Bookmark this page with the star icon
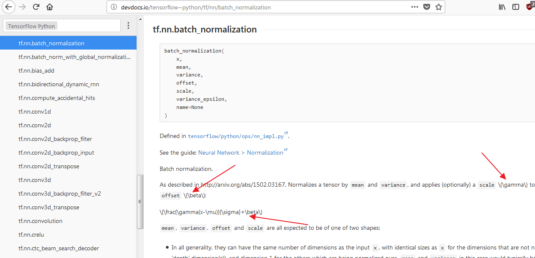This screenshot has height=258, width=535. point(438,7)
